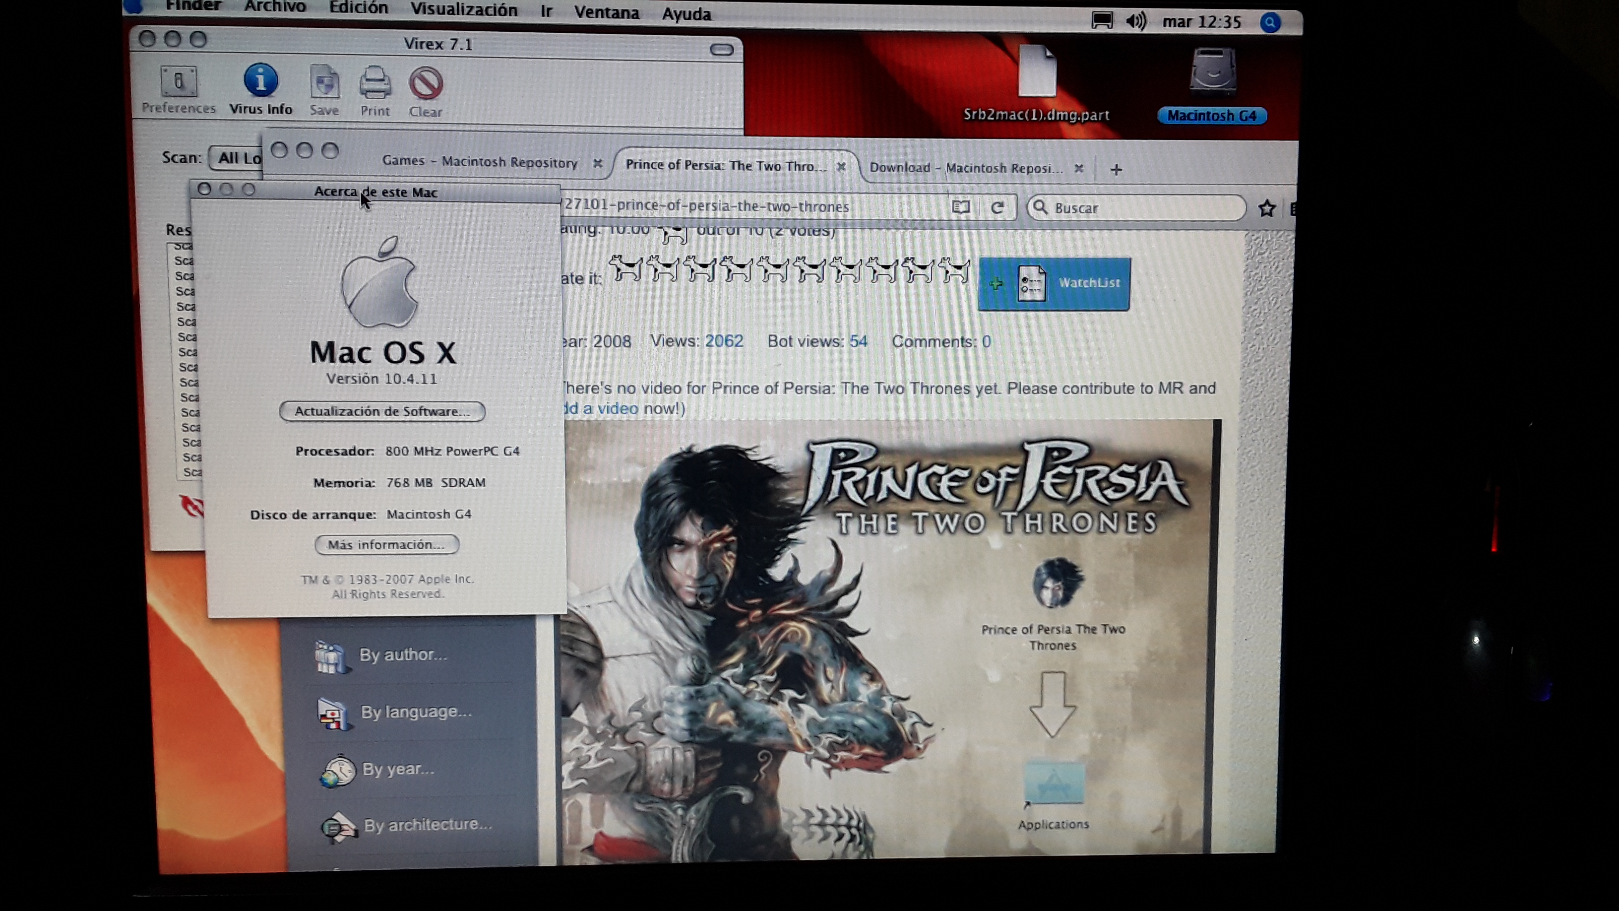Select the Macintosh G4 hard drive icon
Image resolution: width=1619 pixels, height=911 pixels.
click(1212, 86)
